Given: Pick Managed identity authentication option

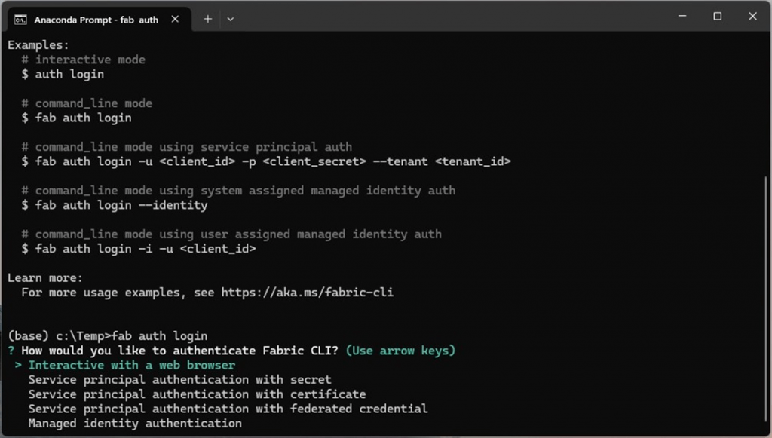Looking at the screenshot, I should pyautogui.click(x=135, y=424).
